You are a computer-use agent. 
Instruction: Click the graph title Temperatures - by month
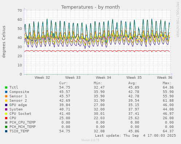tap(90, 7)
